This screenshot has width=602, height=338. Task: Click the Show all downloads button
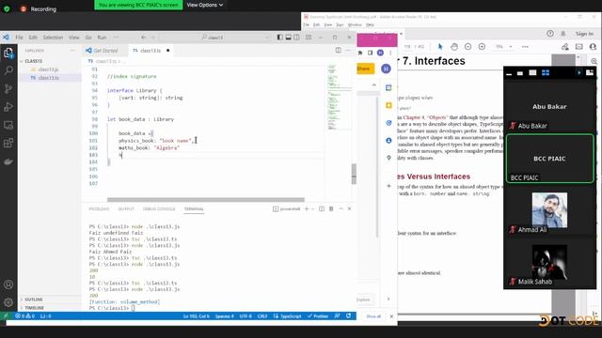[373, 316]
